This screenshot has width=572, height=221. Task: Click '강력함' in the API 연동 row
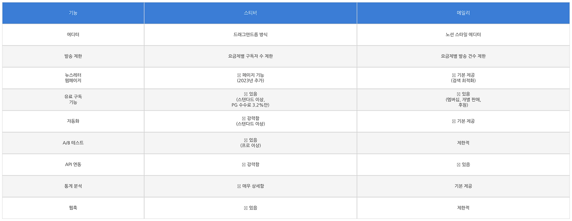[250, 165]
